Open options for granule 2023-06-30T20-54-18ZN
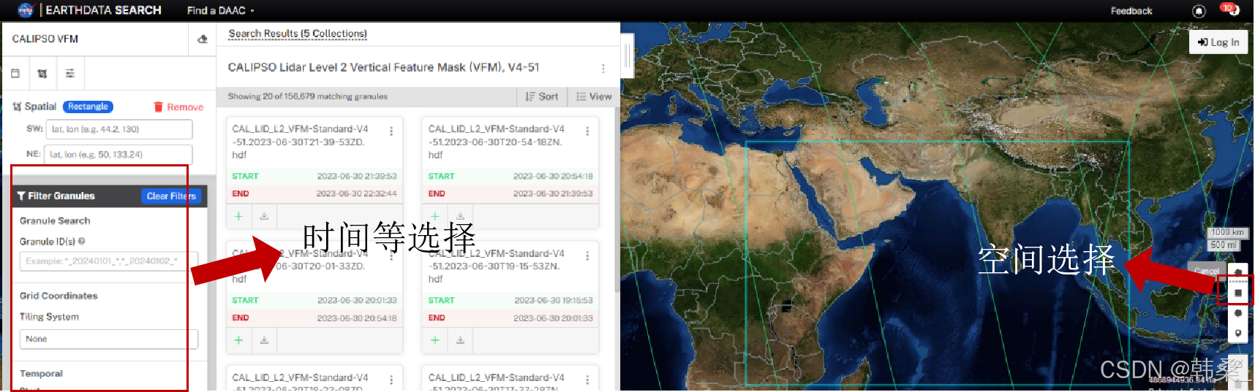1255x392 pixels. pos(587,131)
